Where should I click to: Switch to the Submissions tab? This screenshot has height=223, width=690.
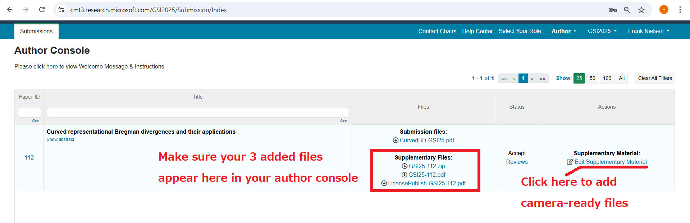pos(36,32)
